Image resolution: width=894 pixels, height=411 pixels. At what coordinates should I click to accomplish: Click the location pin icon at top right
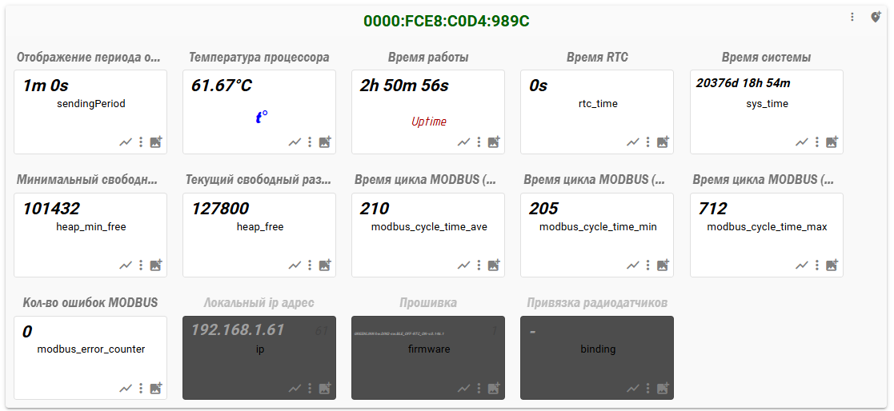point(876,17)
